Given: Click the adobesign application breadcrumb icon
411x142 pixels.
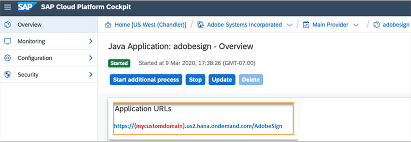Looking at the screenshot, I should coord(376,25).
